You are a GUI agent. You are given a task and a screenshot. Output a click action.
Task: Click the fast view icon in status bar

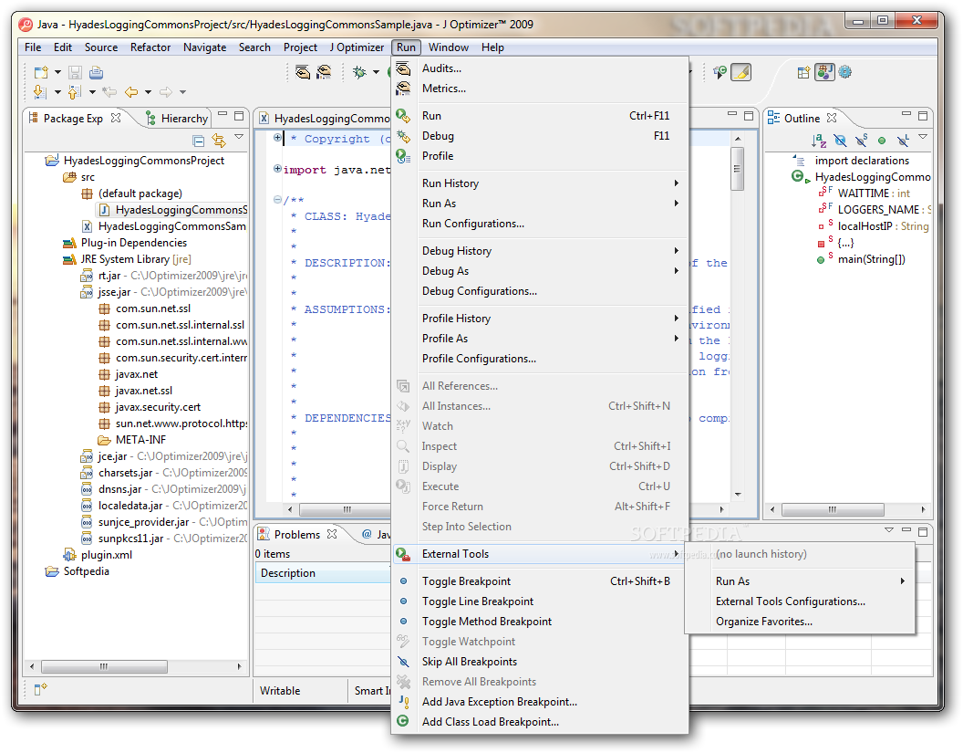(40, 690)
